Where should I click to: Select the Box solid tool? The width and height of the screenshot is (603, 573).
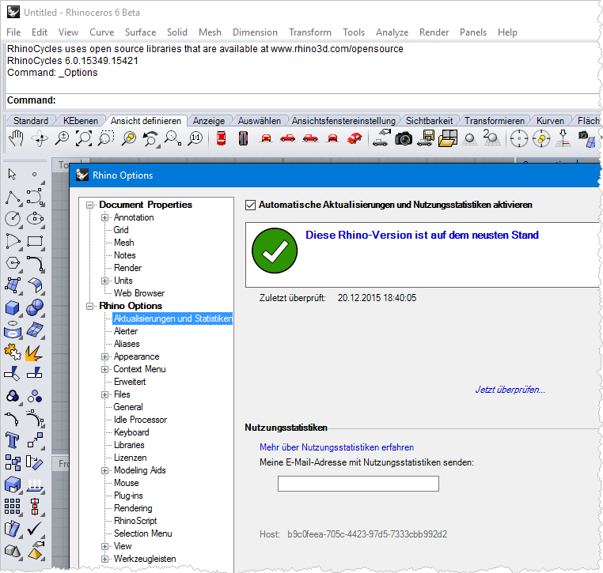13,308
